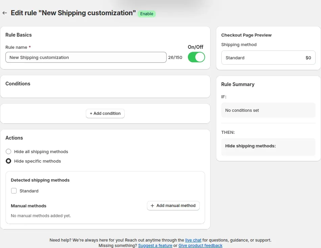Click the Rule Summary heading
Image resolution: width=321 pixels, height=248 pixels.
coord(238,84)
